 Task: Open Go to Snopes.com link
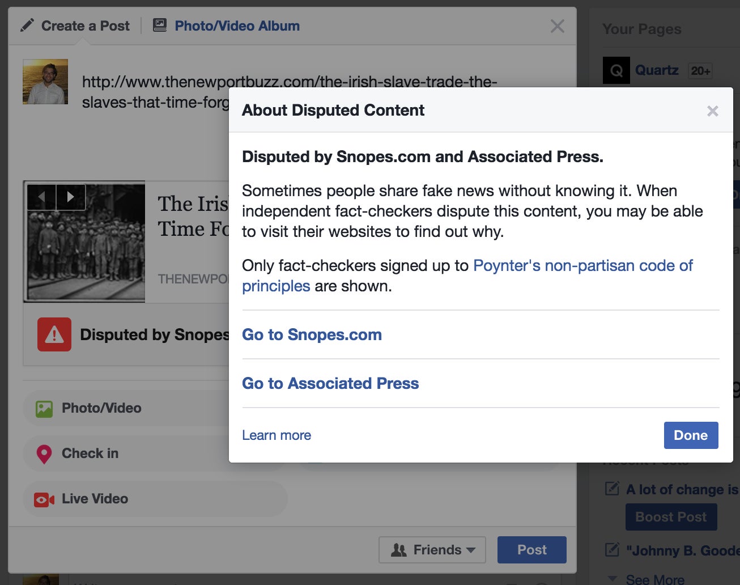pos(312,334)
